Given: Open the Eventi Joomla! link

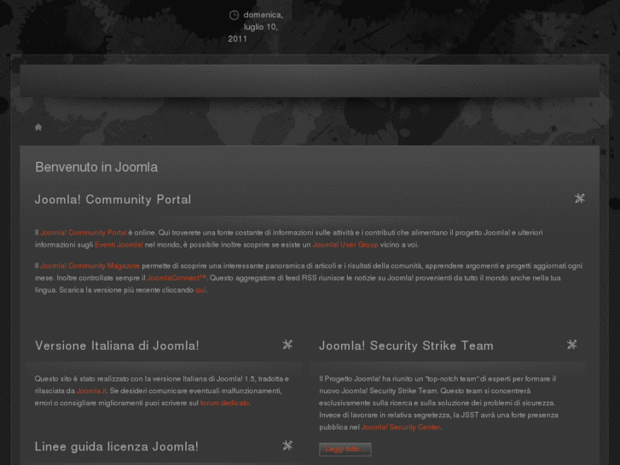Looking at the screenshot, I should pyautogui.click(x=119, y=245).
